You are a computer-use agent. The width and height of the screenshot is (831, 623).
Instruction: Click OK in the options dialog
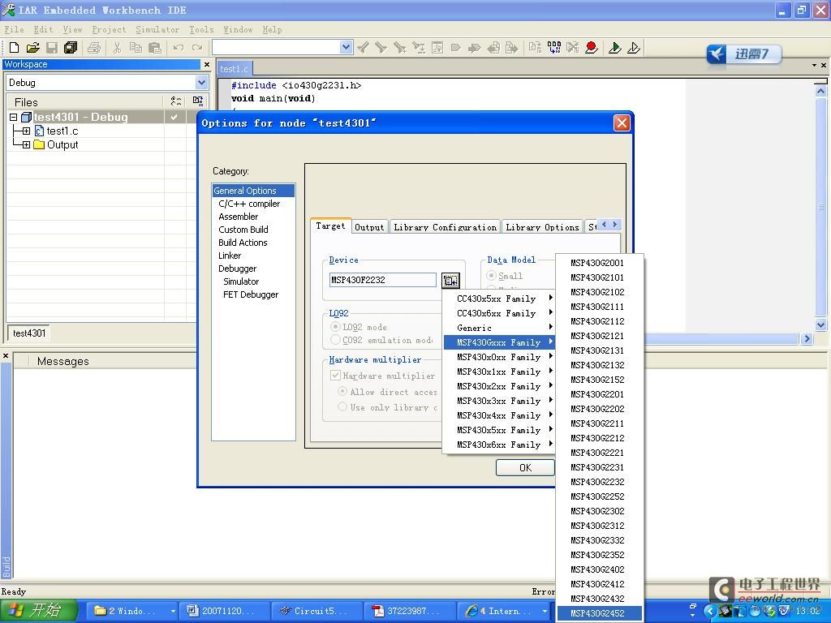click(525, 468)
